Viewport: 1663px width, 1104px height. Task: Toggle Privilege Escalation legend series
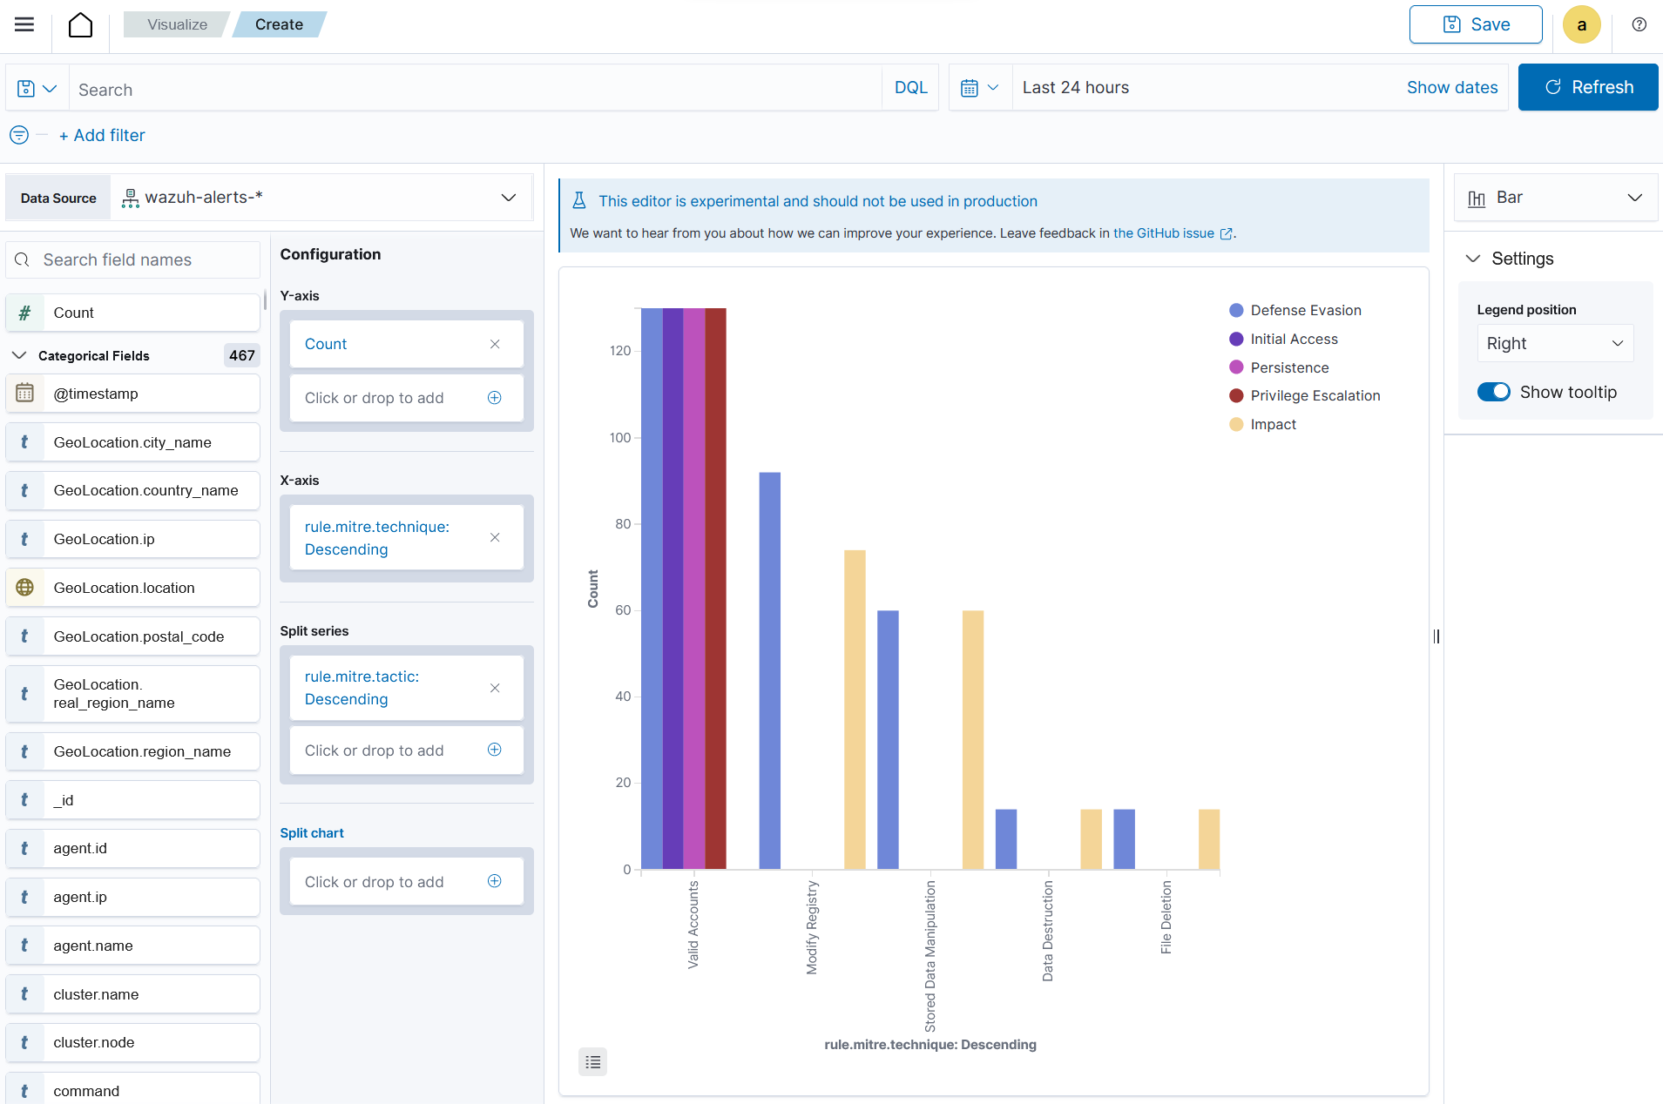(x=1304, y=395)
